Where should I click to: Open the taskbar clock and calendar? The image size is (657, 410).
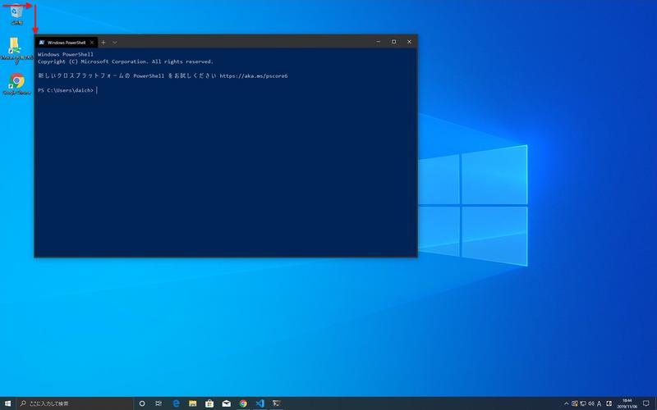pos(627,403)
